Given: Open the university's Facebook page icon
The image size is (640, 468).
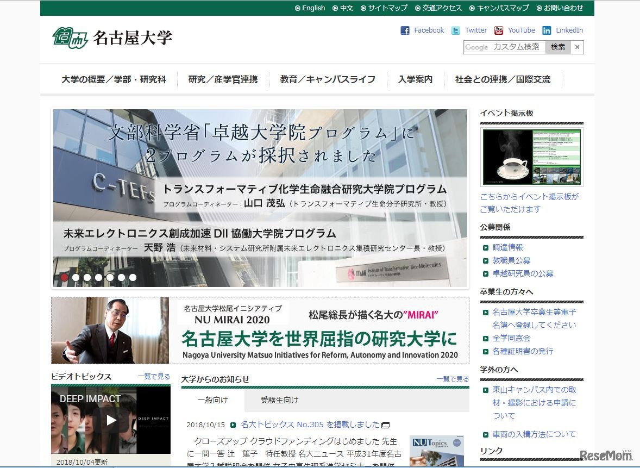Looking at the screenshot, I should pos(405,30).
